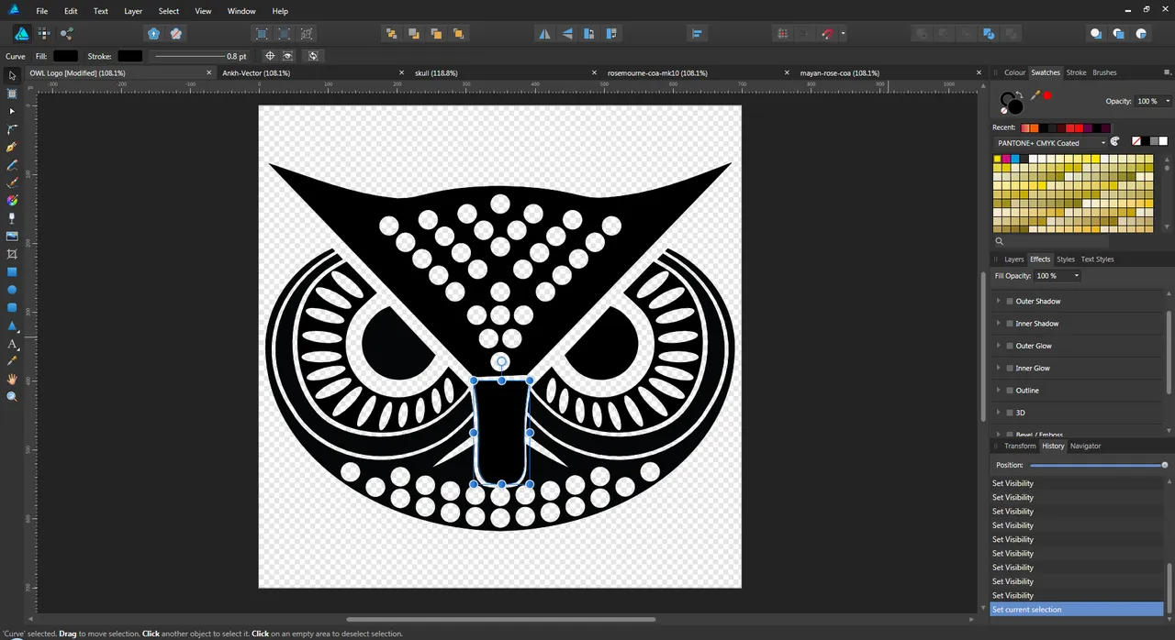Open the Layer menu
The height and width of the screenshot is (640, 1175).
click(x=133, y=11)
